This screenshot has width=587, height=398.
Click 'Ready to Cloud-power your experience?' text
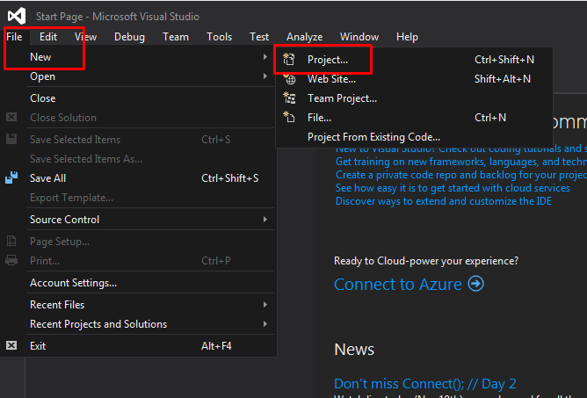click(426, 261)
